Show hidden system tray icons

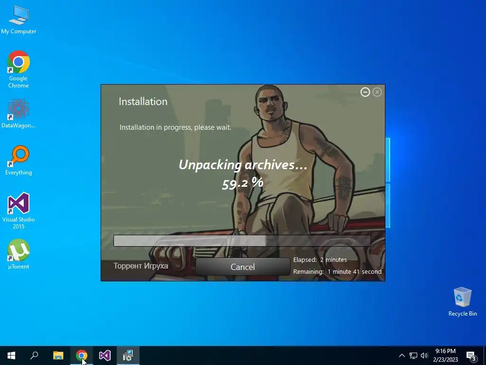tap(402, 355)
